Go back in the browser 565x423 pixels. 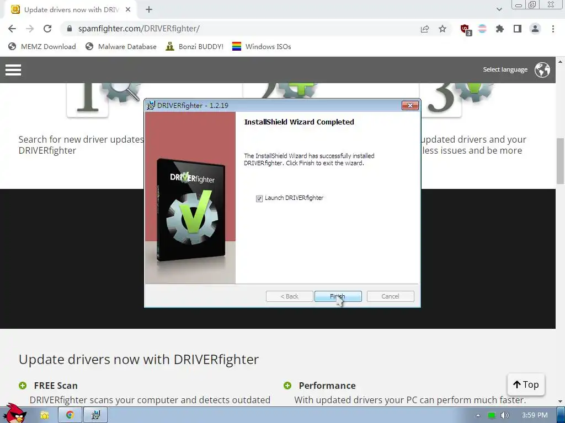(12, 29)
